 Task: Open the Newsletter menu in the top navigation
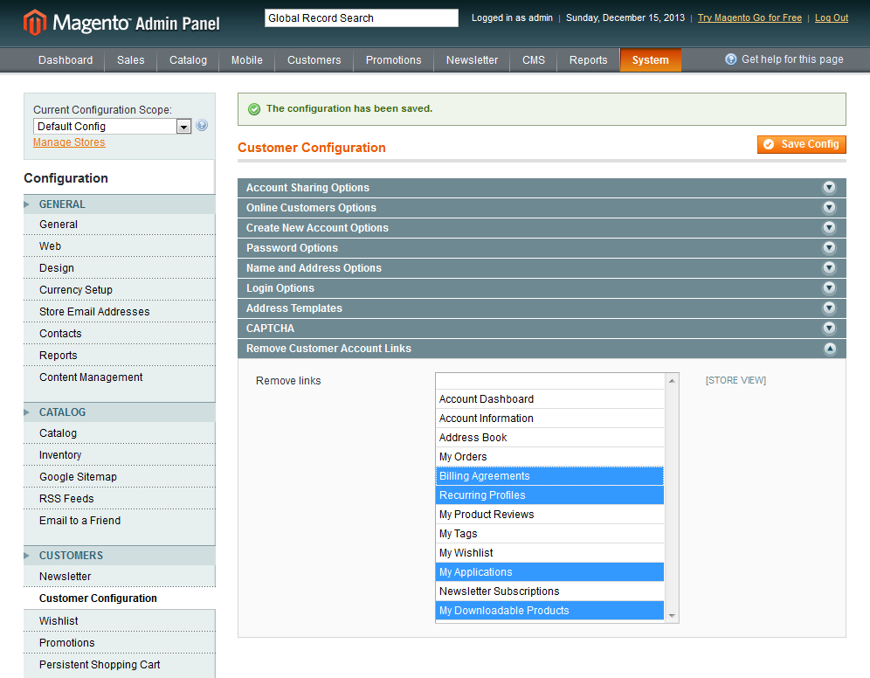click(473, 60)
